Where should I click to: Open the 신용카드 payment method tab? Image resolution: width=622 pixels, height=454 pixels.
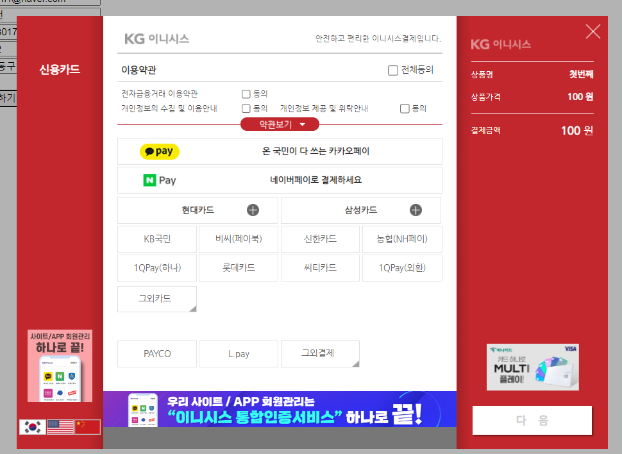(x=60, y=69)
